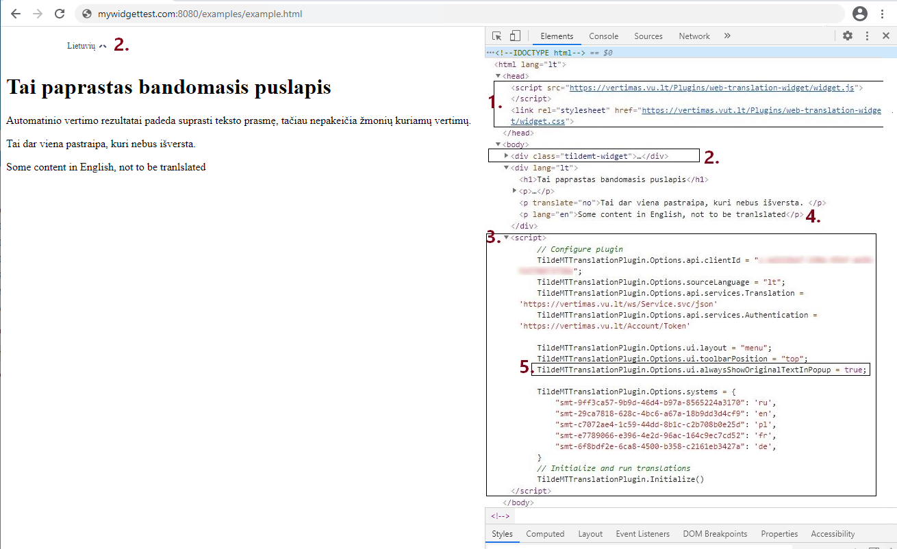Open DevTools customize menu

tap(867, 36)
